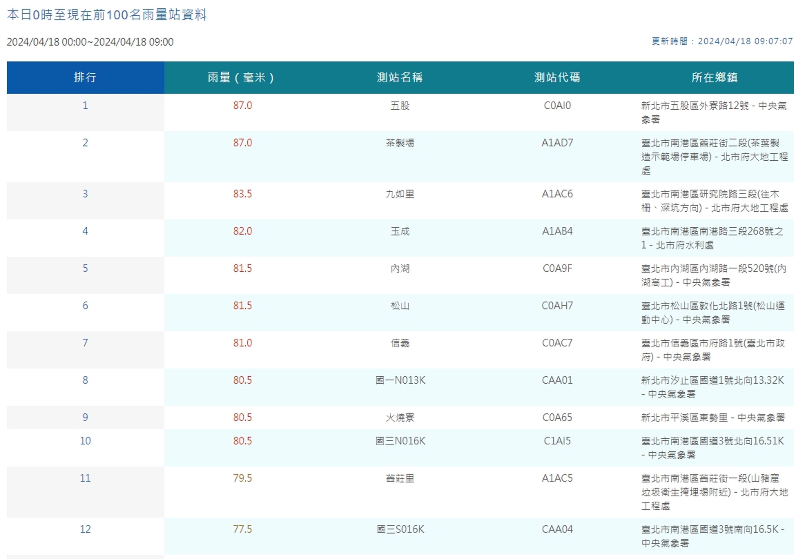Click station code C1AI5
805x559 pixels.
557,441
